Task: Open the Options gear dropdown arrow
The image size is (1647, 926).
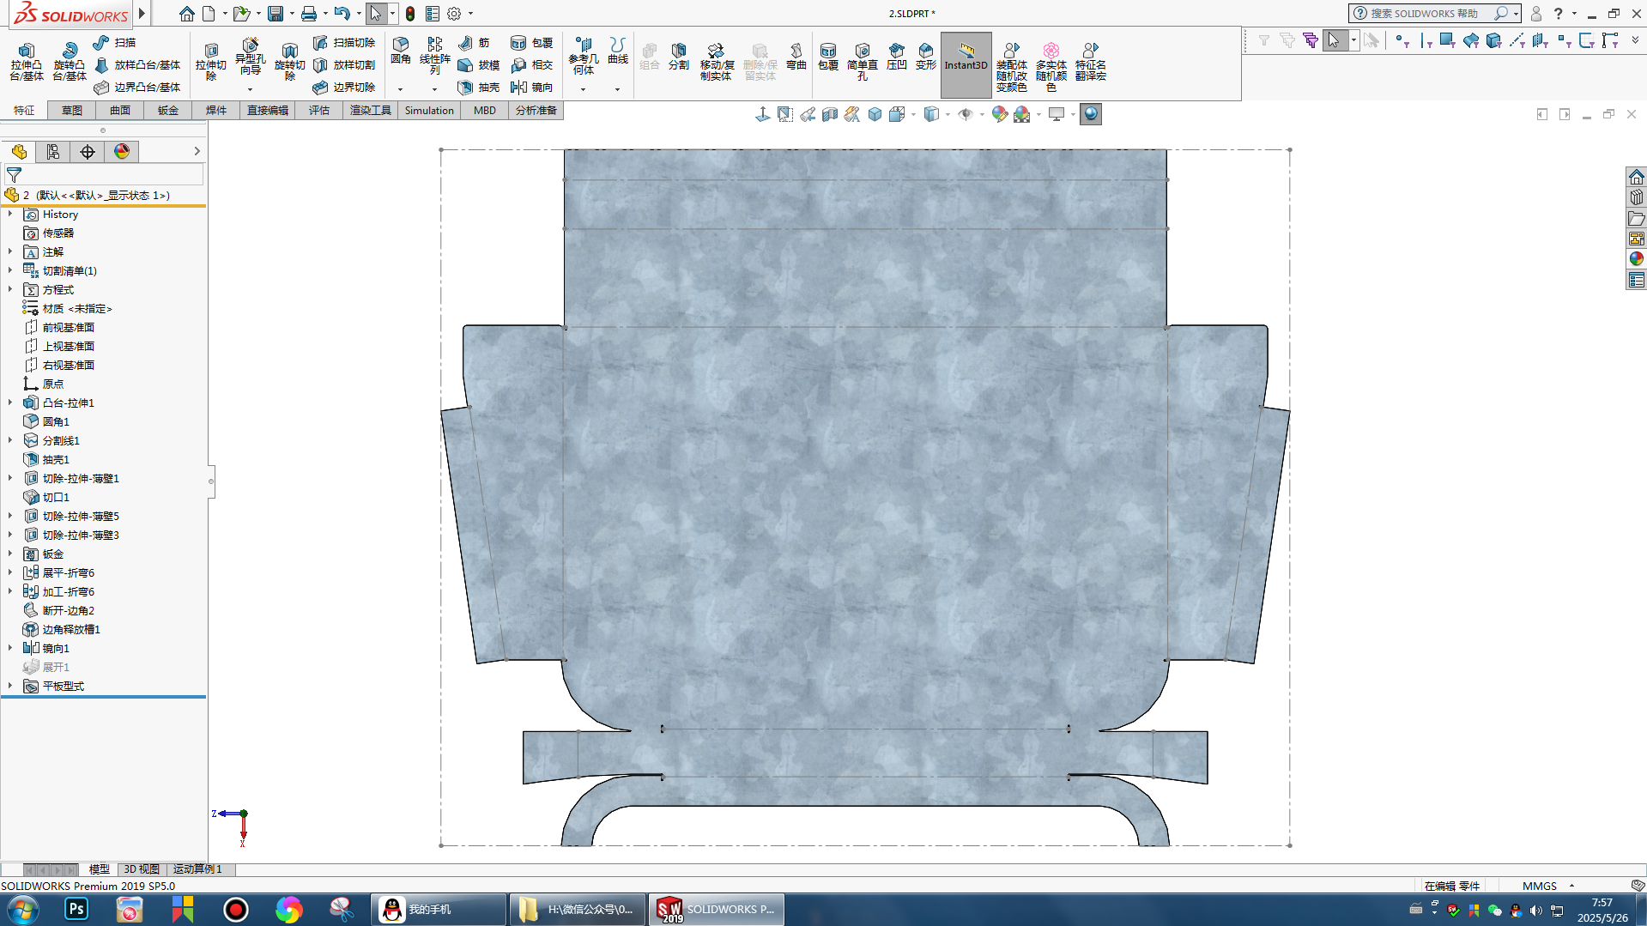Action: (x=470, y=14)
